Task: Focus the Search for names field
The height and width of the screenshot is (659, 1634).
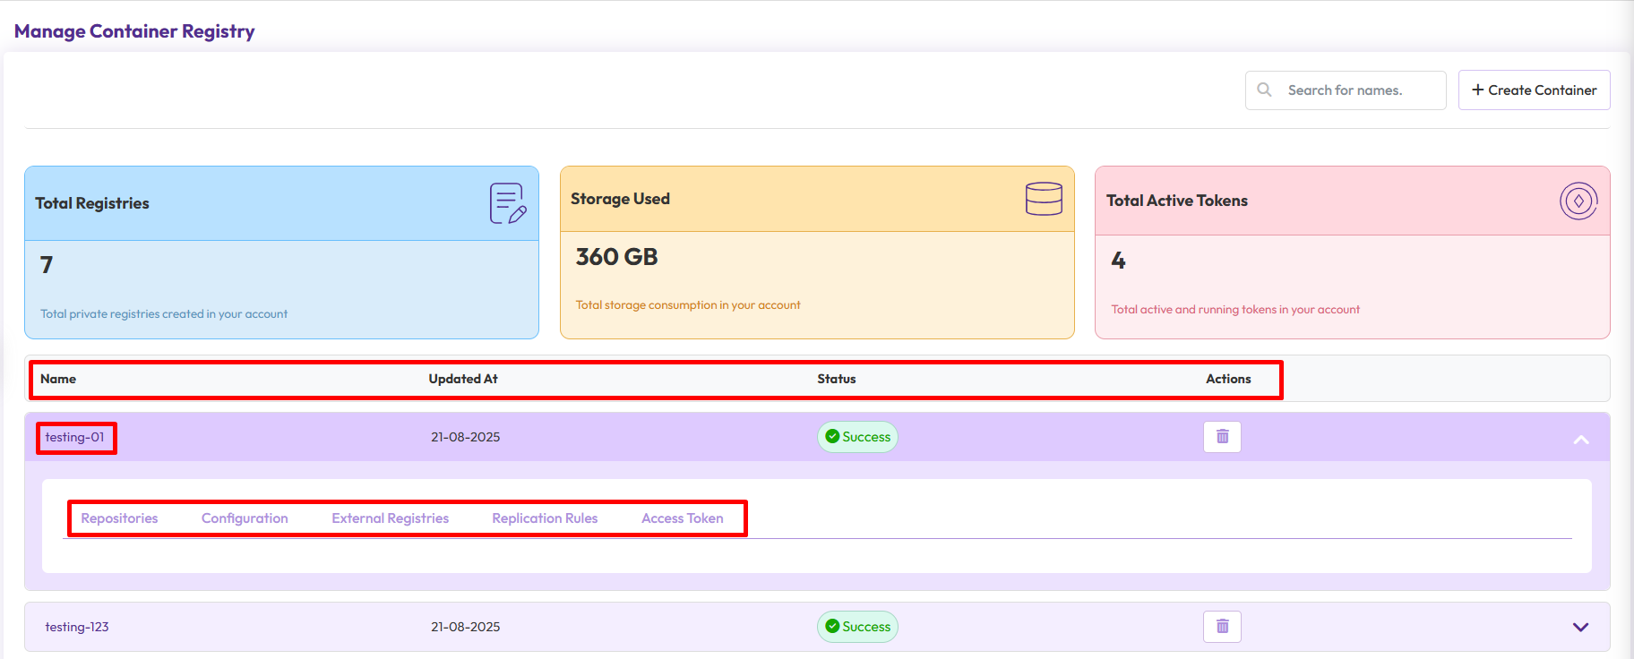Action: pyautogui.click(x=1357, y=90)
